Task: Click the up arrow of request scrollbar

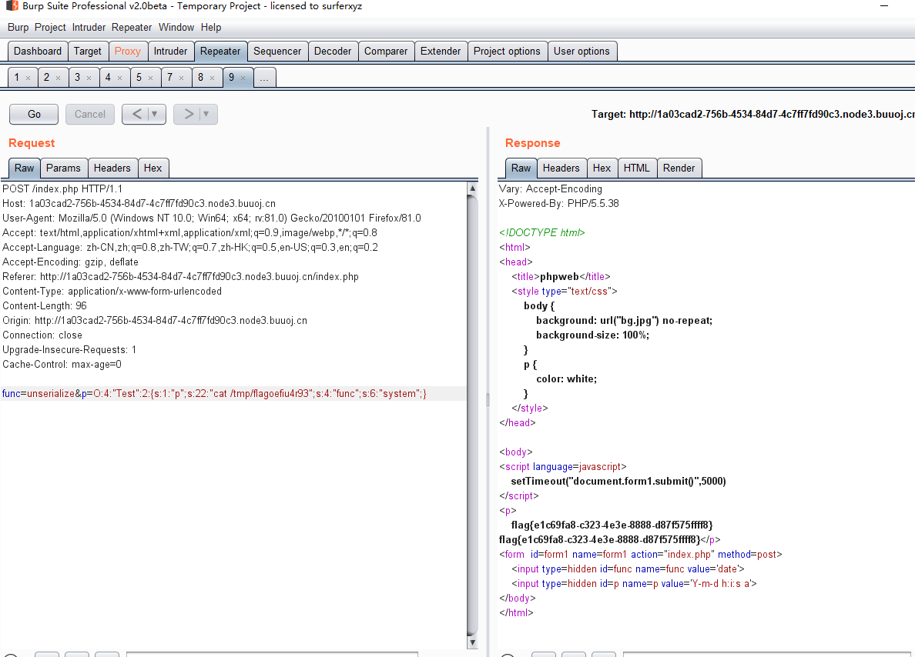Action: coord(472,188)
